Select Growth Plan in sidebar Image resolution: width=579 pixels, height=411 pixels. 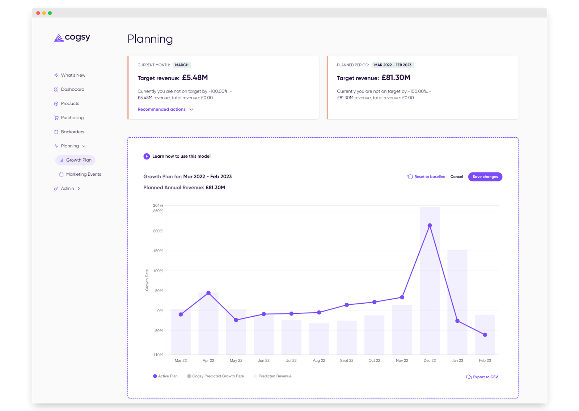[x=75, y=160]
